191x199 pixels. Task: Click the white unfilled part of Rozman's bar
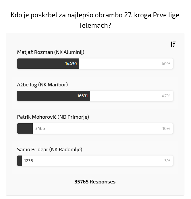121,64
